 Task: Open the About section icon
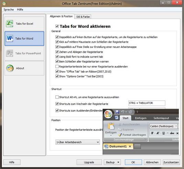[10, 68]
